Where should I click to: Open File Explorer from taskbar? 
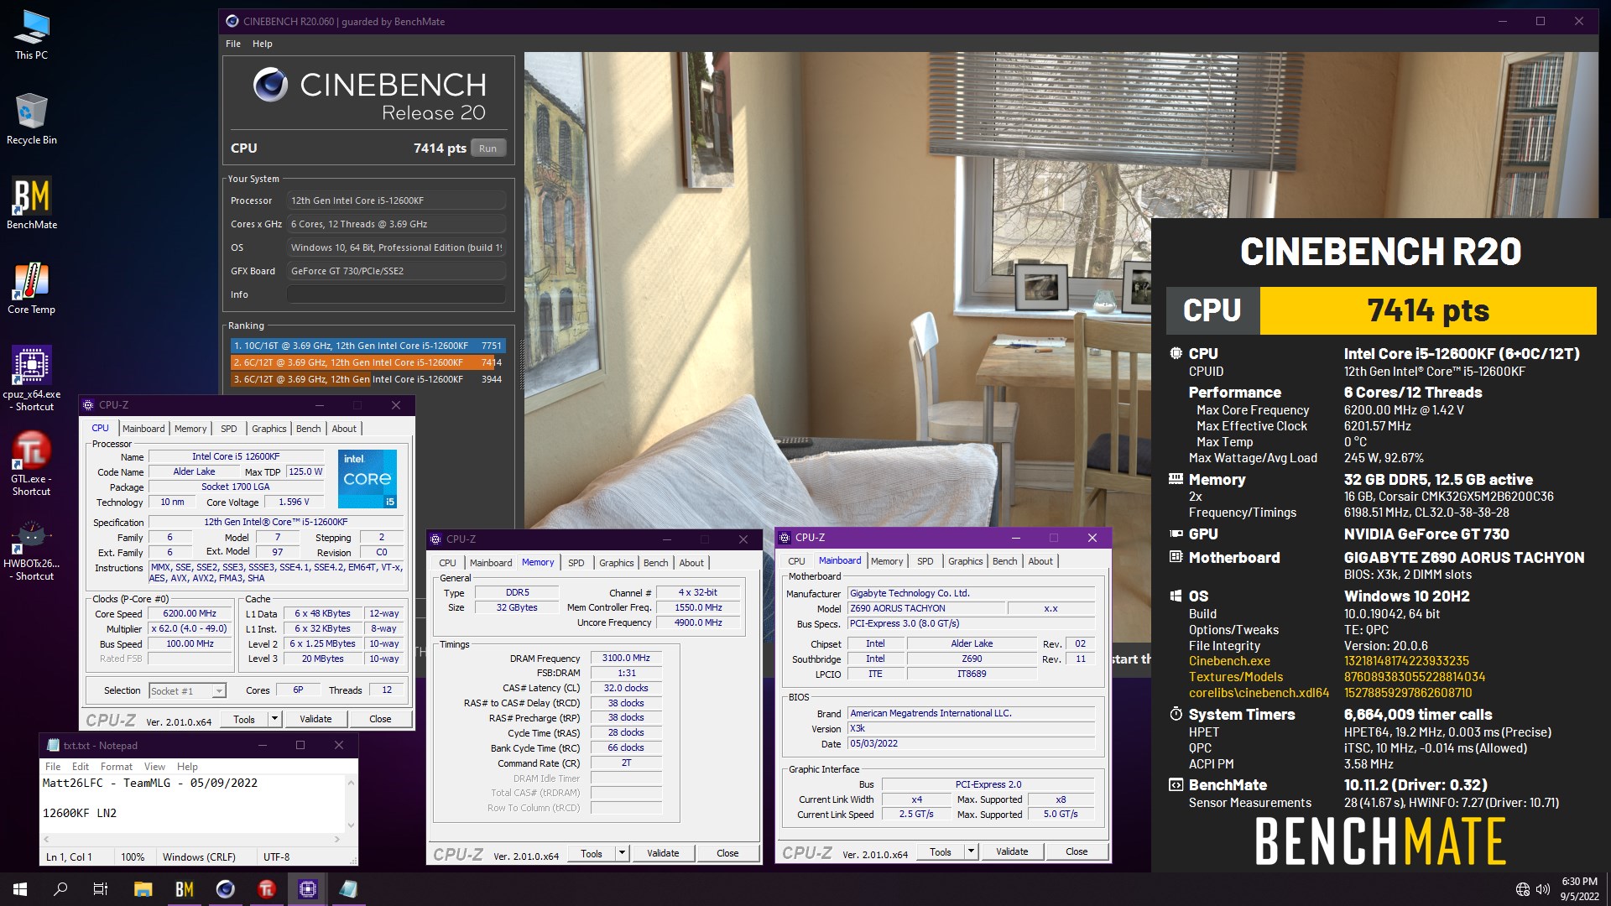coord(143,889)
